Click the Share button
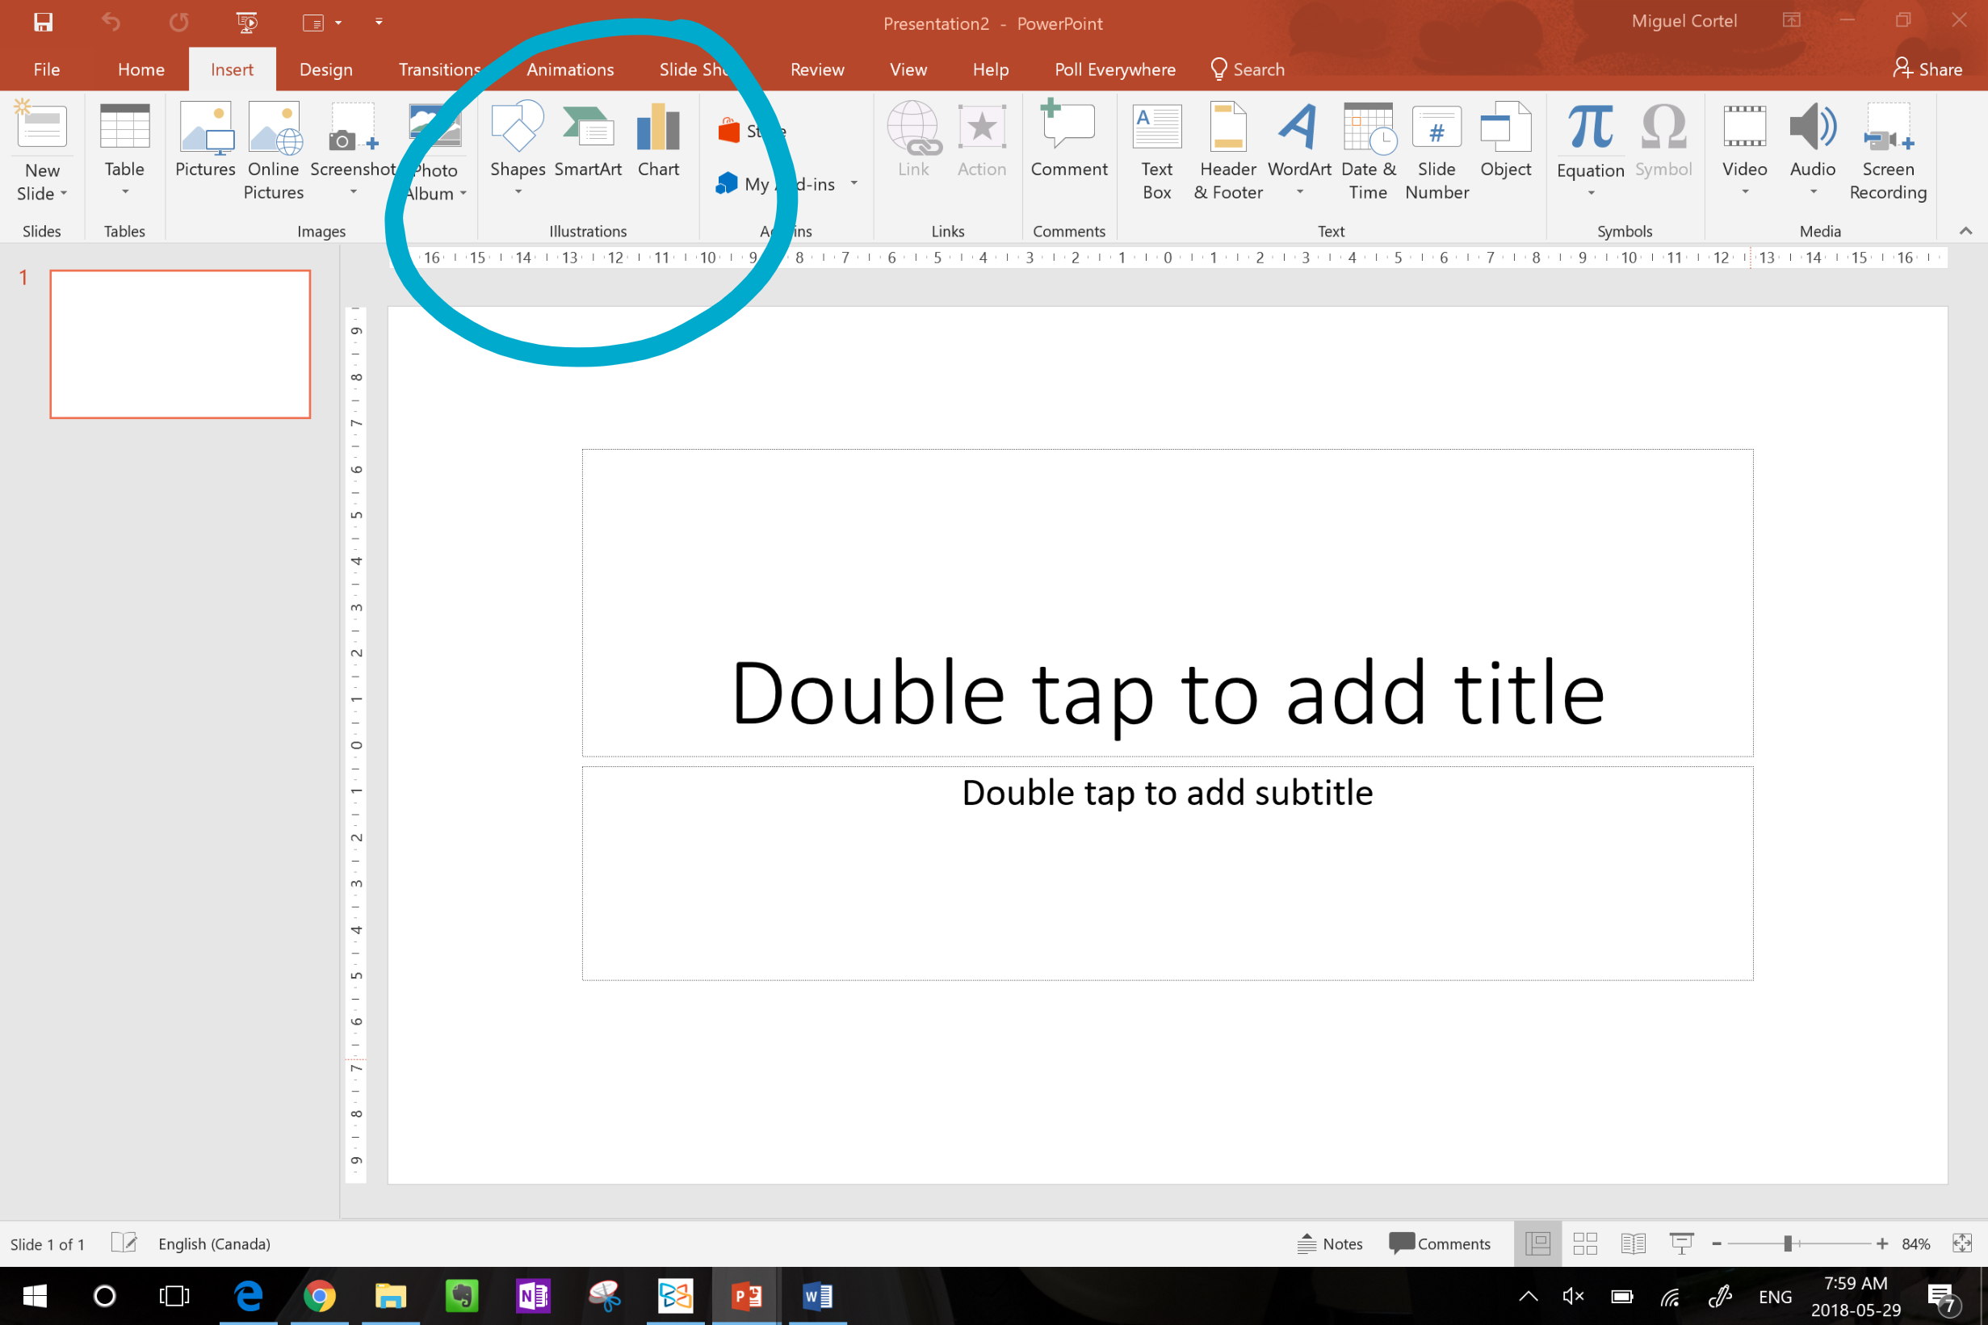 [x=1927, y=69]
